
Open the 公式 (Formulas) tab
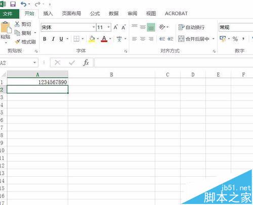click(x=95, y=14)
